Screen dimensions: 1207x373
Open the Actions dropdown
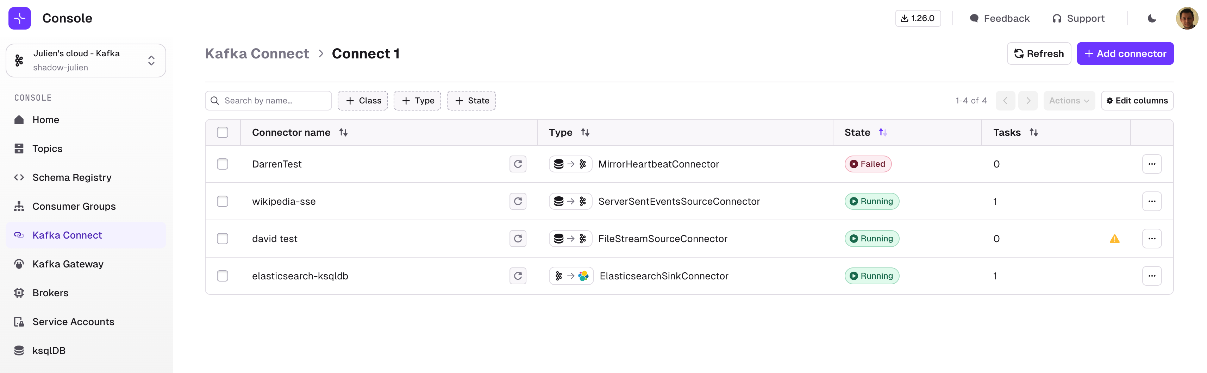click(x=1069, y=101)
